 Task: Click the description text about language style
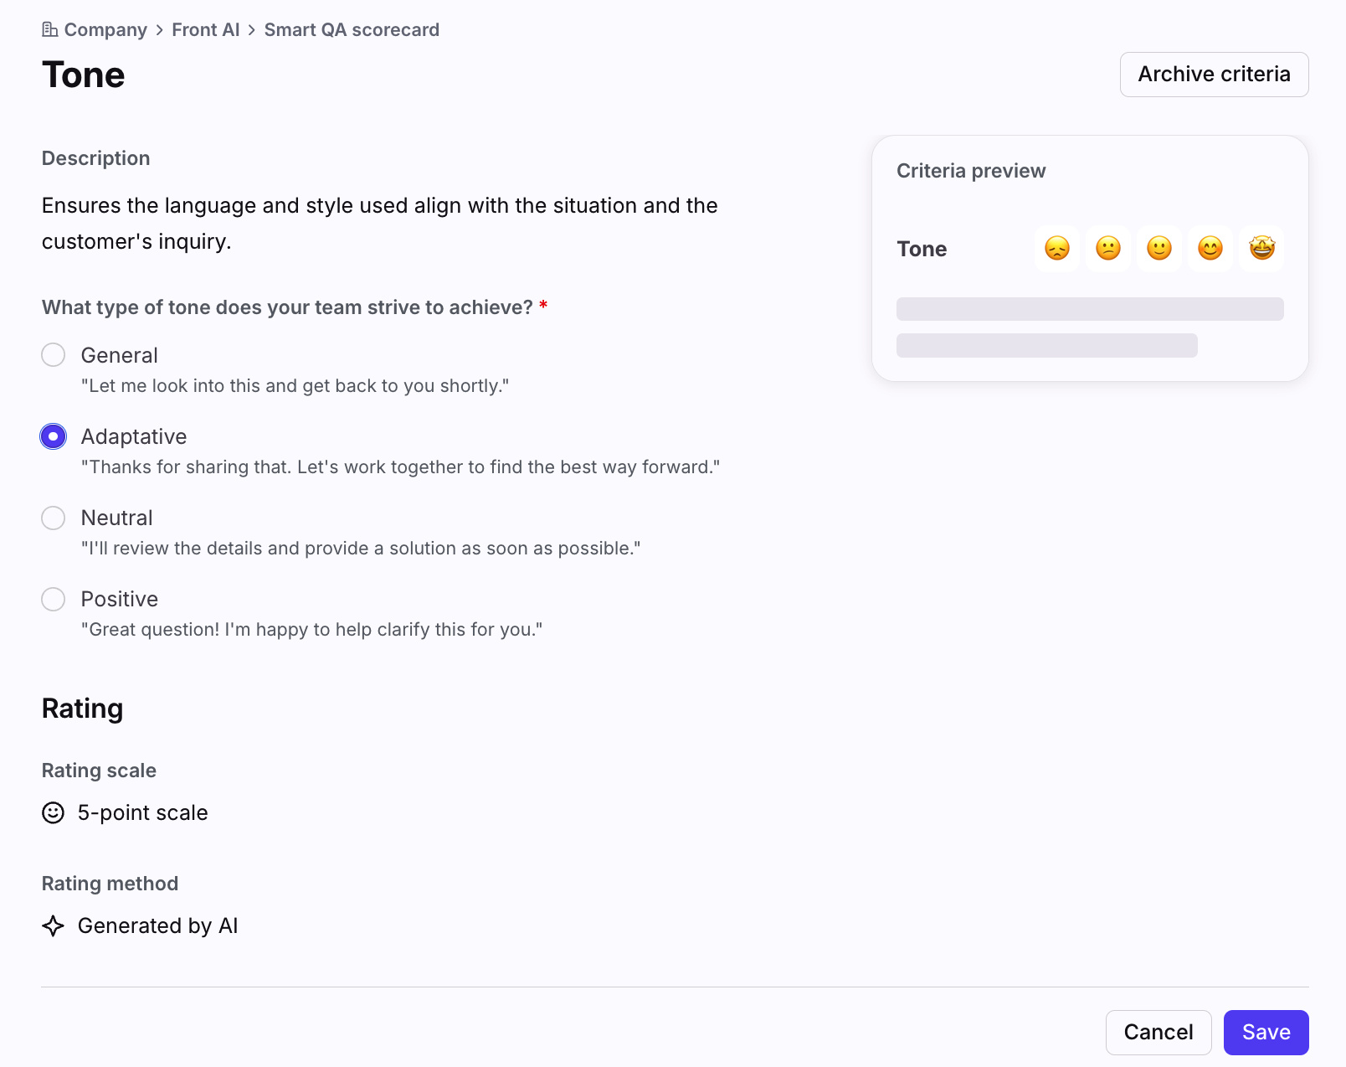[380, 224]
